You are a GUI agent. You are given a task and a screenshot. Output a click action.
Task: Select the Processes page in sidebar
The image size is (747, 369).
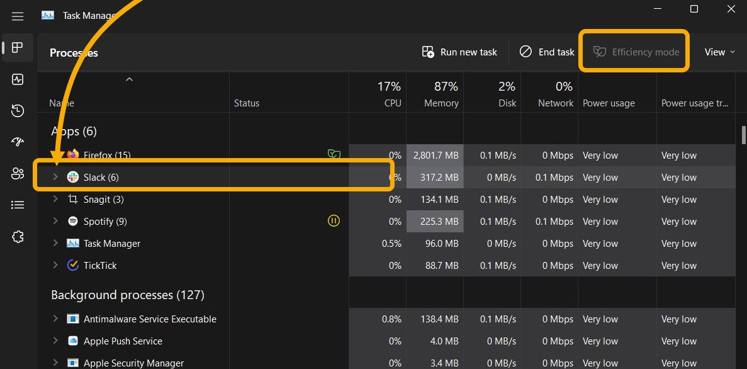(x=18, y=47)
